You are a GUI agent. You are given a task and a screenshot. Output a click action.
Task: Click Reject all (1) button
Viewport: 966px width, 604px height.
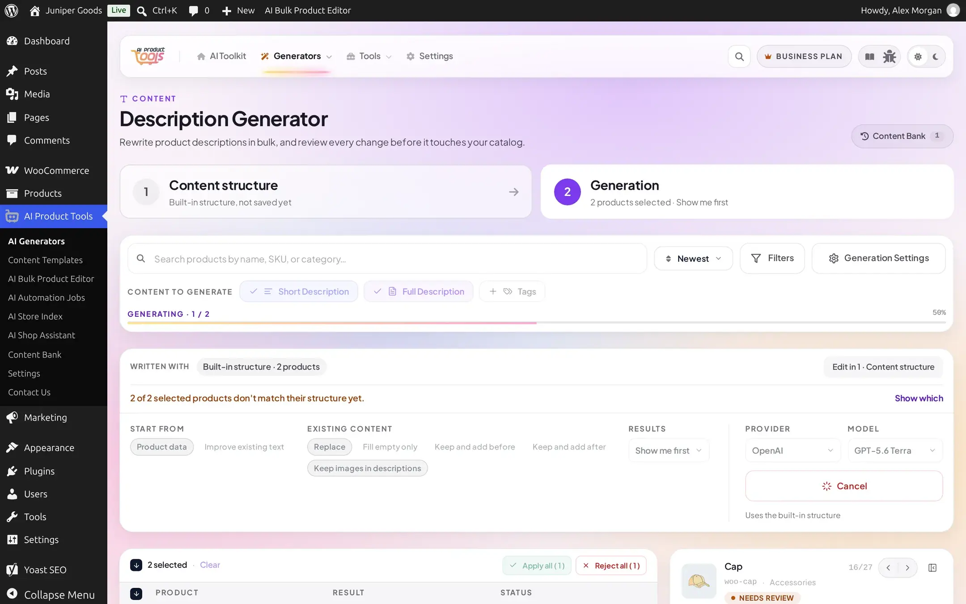[x=611, y=566]
